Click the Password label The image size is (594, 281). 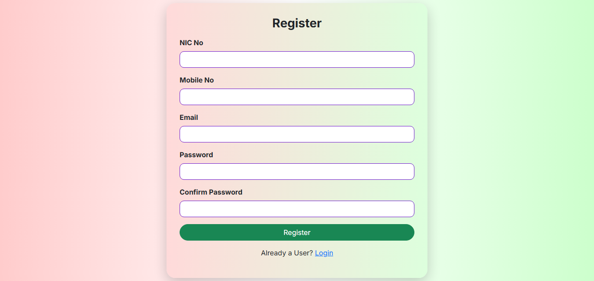tap(196, 155)
